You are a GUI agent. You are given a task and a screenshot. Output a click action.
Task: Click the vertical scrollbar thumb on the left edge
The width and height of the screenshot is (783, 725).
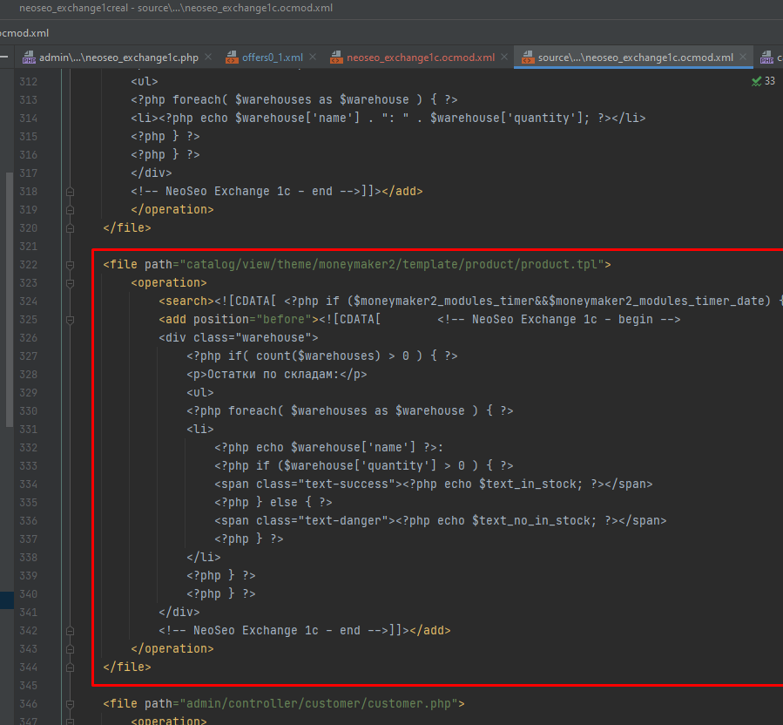(10, 300)
